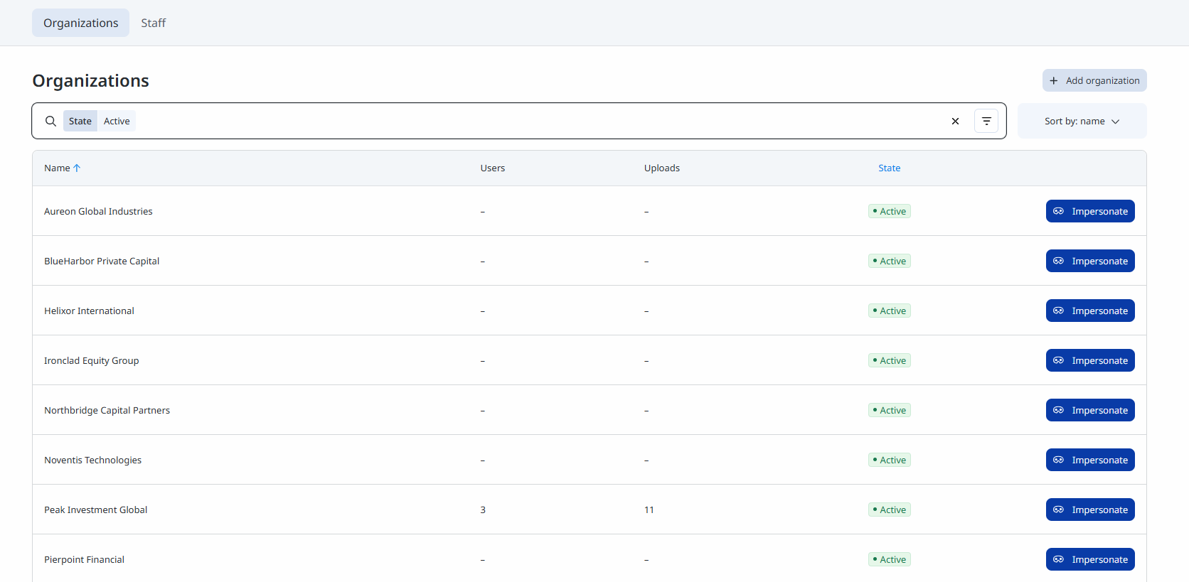
Task: Select the Organizations tab
Action: (x=80, y=23)
